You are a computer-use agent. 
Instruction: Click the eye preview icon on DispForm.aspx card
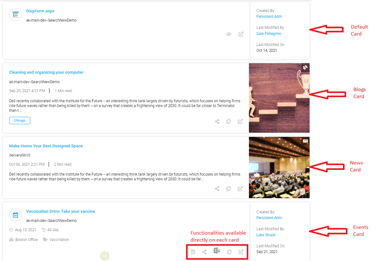point(228,34)
